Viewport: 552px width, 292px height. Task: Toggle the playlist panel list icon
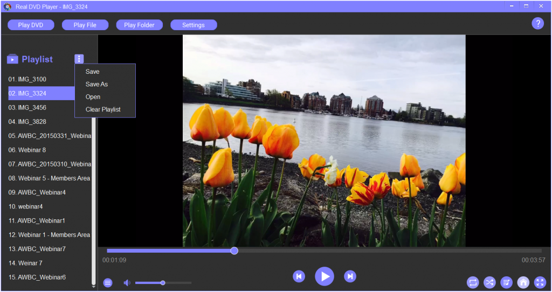point(108,282)
